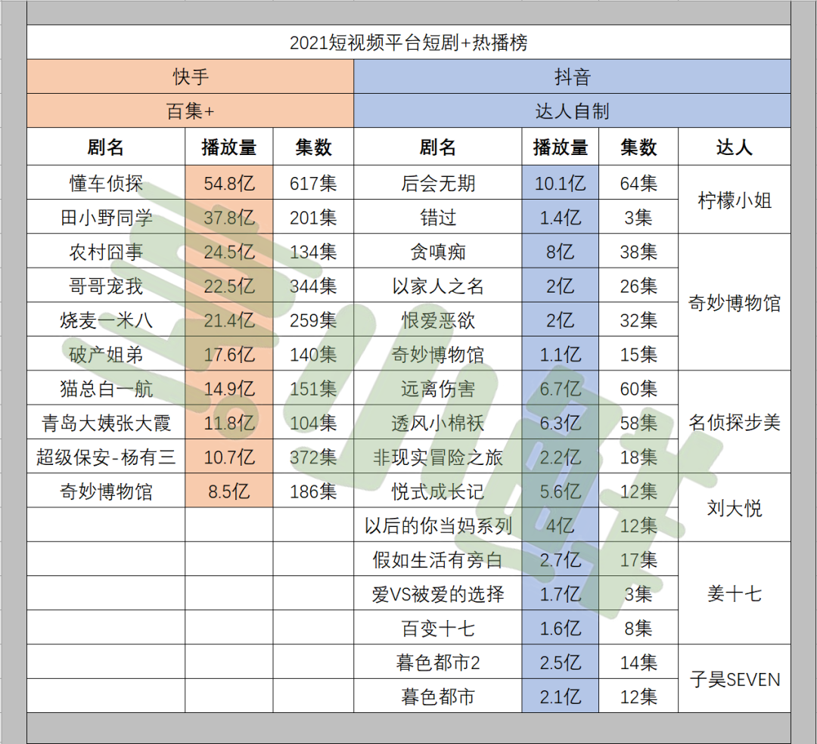Select the 哥哥宠我 cell
This screenshot has width=817, height=744.
pos(106,286)
